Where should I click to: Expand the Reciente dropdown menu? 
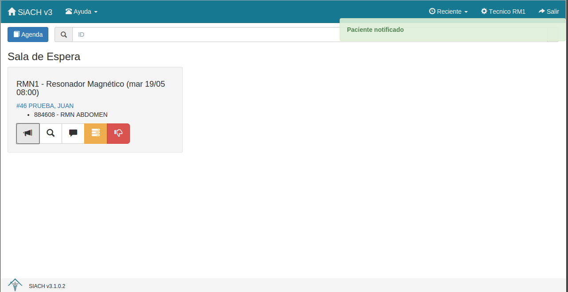448,12
